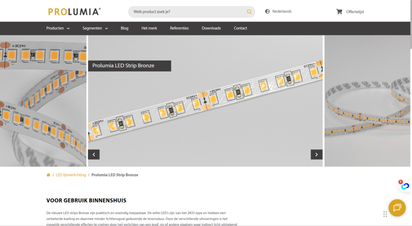Click the search magnifier icon
The width and height of the screenshot is (412, 226).
pos(249,12)
